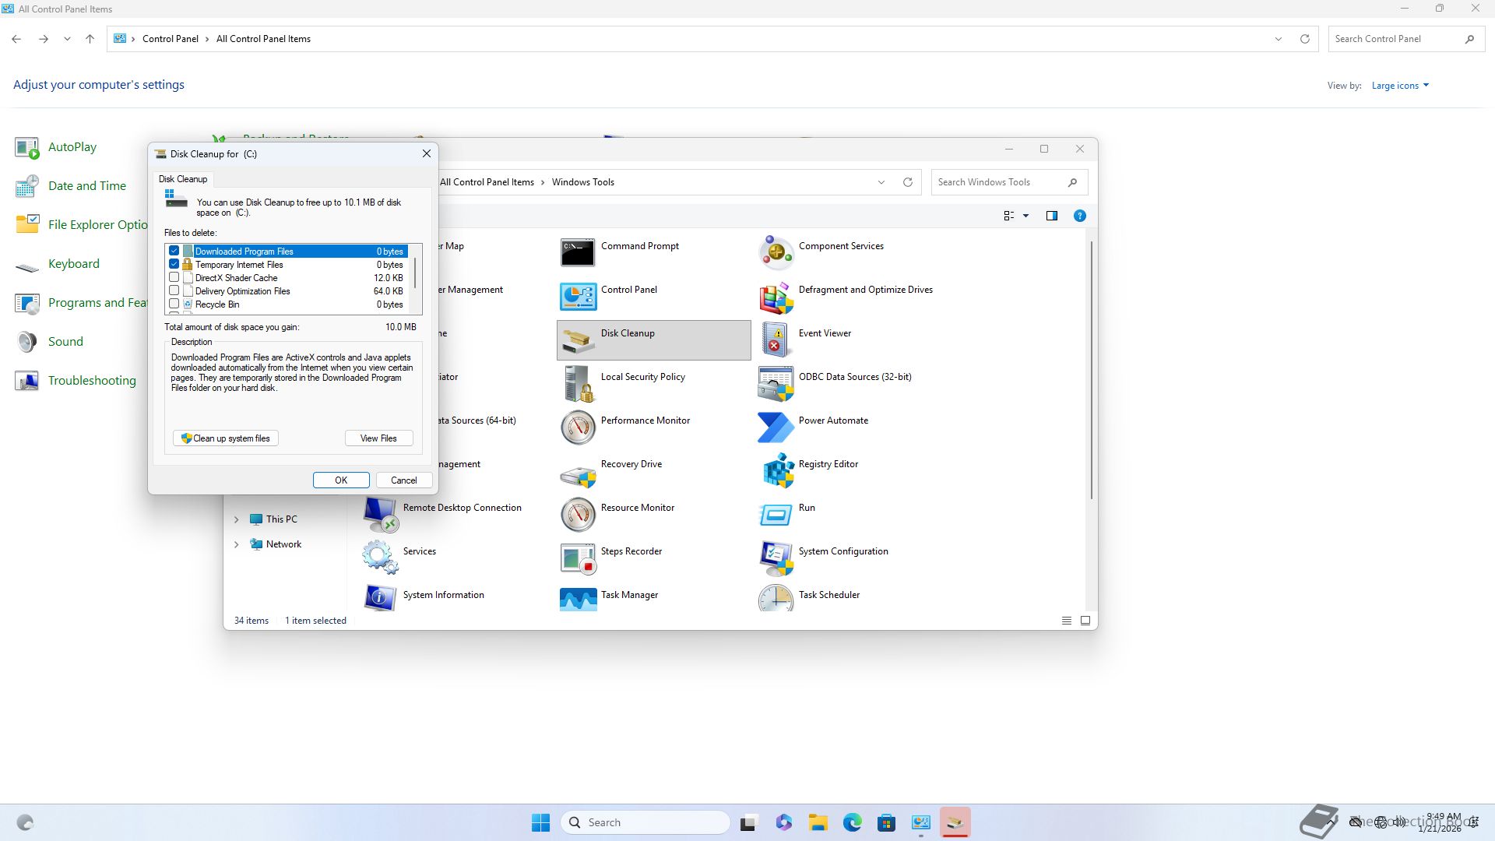Launch Defragment and Optimize Drives

click(x=776, y=296)
